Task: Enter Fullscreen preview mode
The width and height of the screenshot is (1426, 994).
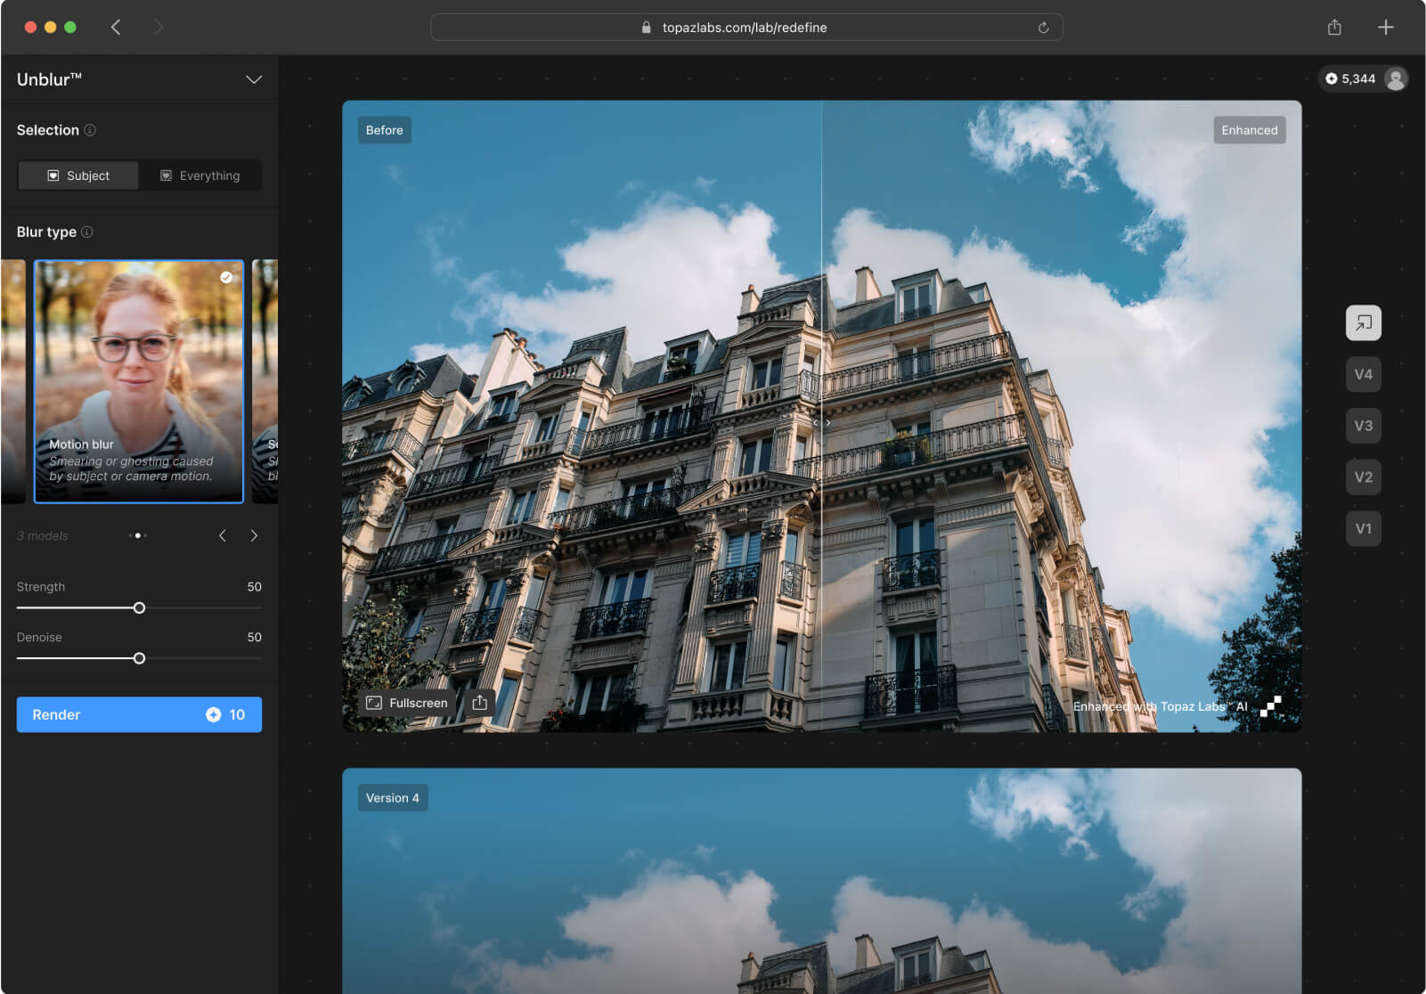Action: pos(407,703)
